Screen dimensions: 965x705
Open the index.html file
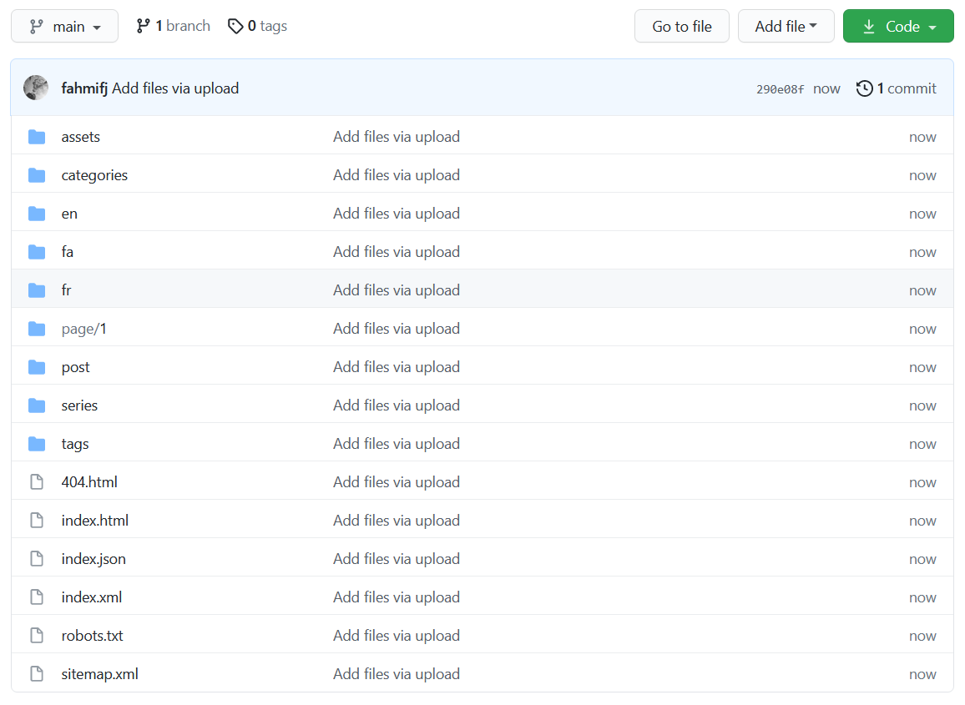95,521
